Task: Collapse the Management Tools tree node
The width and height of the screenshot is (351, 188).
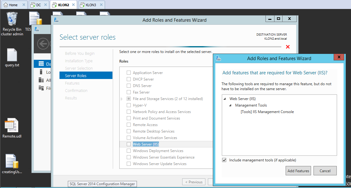Action: point(230,106)
